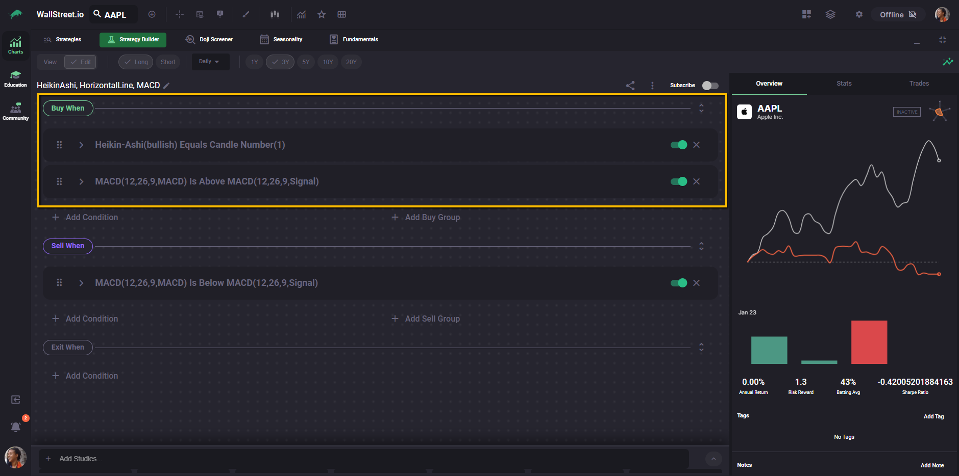
Task: Open the Community sidebar section
Action: 15,112
